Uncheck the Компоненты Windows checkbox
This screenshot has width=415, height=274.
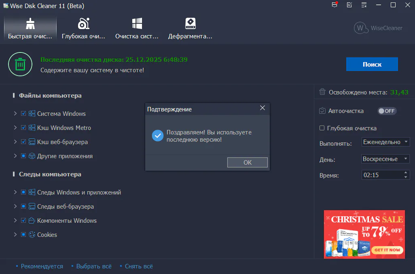click(23, 221)
